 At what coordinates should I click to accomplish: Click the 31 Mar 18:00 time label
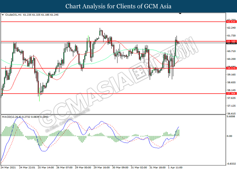pos(157,167)
